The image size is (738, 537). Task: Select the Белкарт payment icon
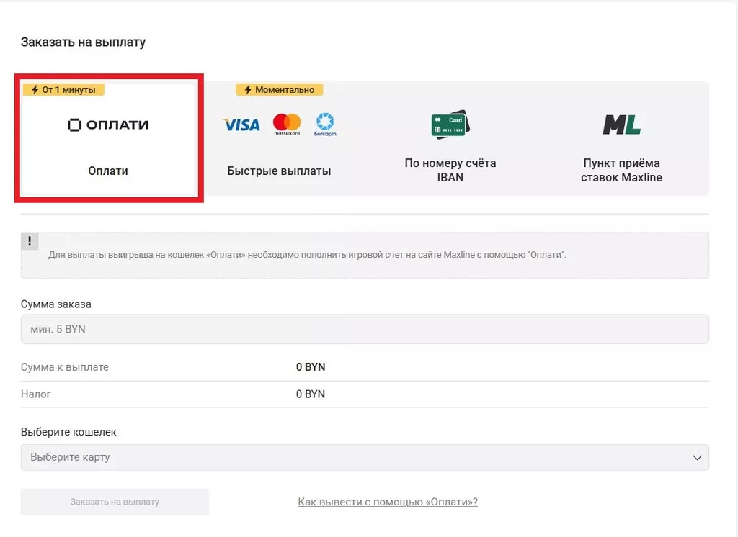(325, 124)
